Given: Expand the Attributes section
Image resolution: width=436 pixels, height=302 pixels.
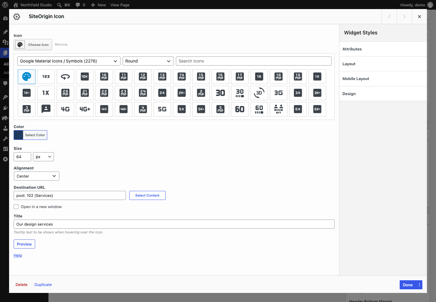Looking at the screenshot, I should [x=383, y=49].
